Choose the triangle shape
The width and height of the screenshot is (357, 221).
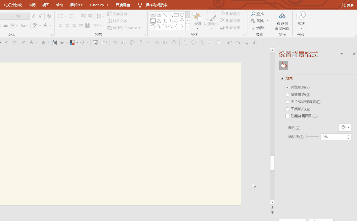(x=159, y=21)
